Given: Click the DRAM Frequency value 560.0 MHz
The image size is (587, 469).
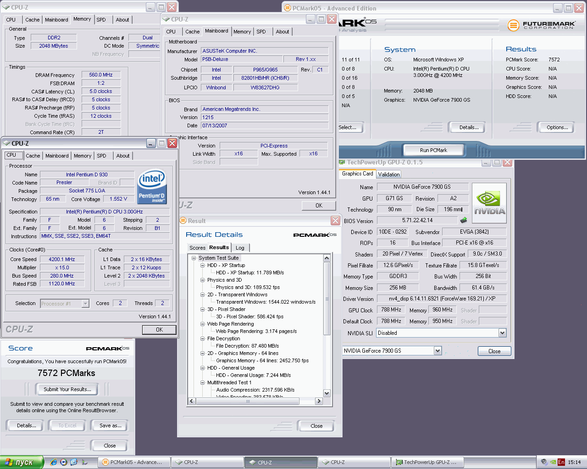Looking at the screenshot, I should [101, 75].
